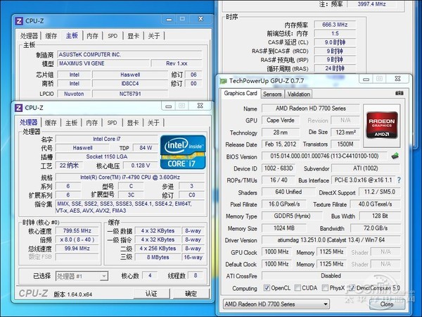Click the '1024 MB' memory size value
422x317 pixels.
click(284, 228)
